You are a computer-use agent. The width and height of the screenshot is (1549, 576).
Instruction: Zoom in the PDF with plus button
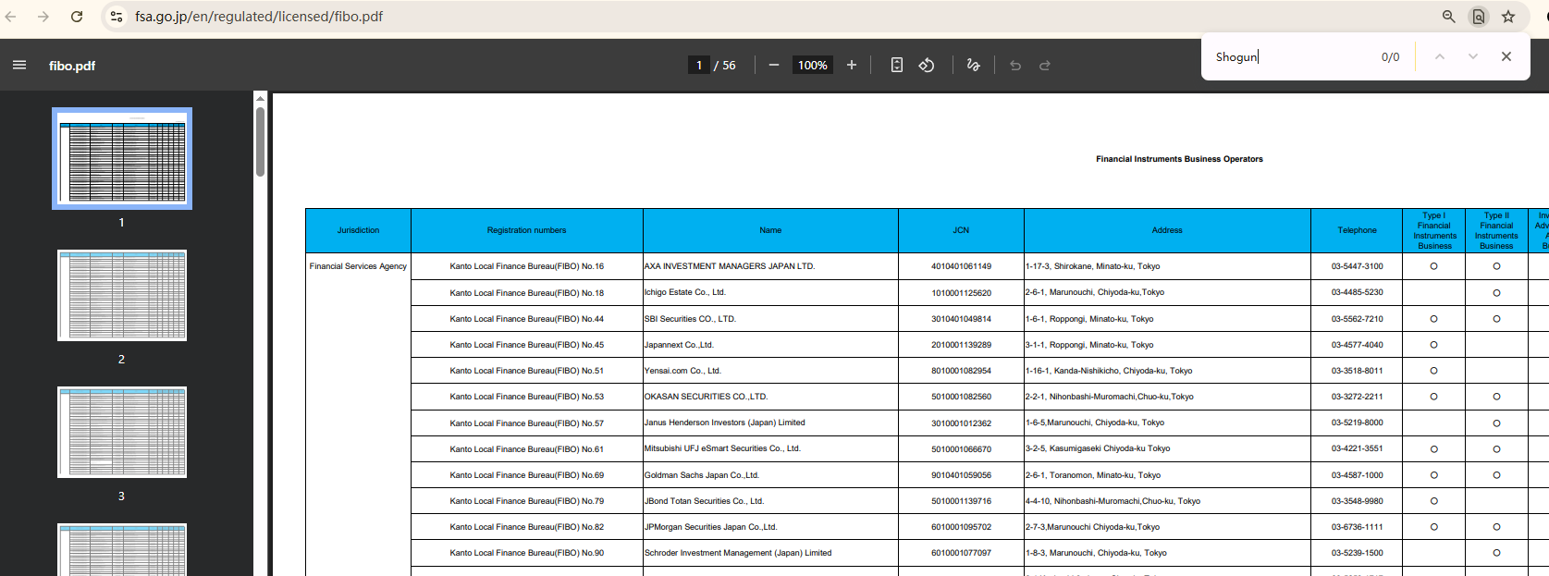tap(852, 65)
